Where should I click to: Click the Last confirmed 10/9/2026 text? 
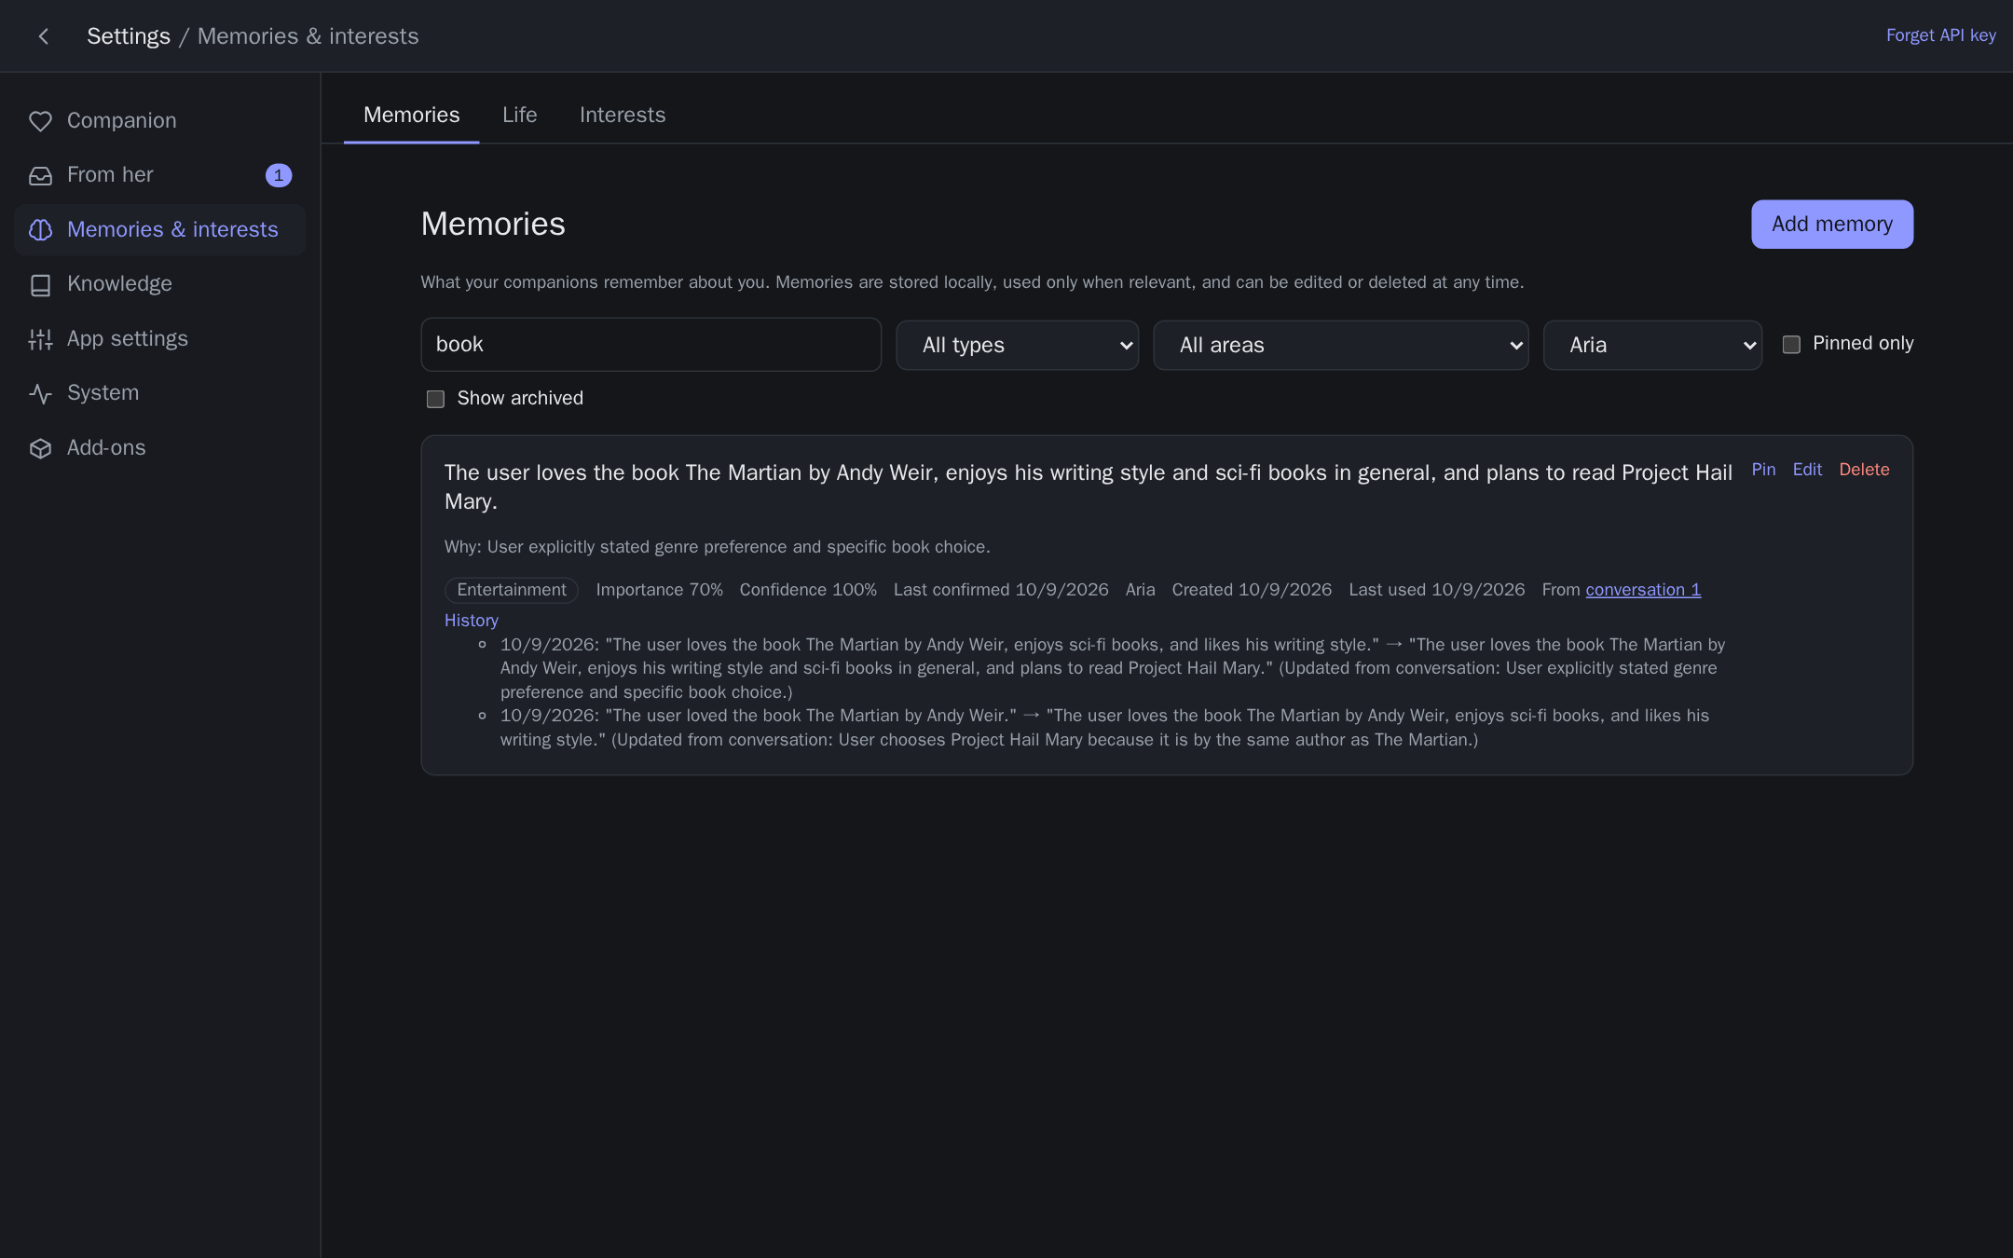[x=1001, y=590]
